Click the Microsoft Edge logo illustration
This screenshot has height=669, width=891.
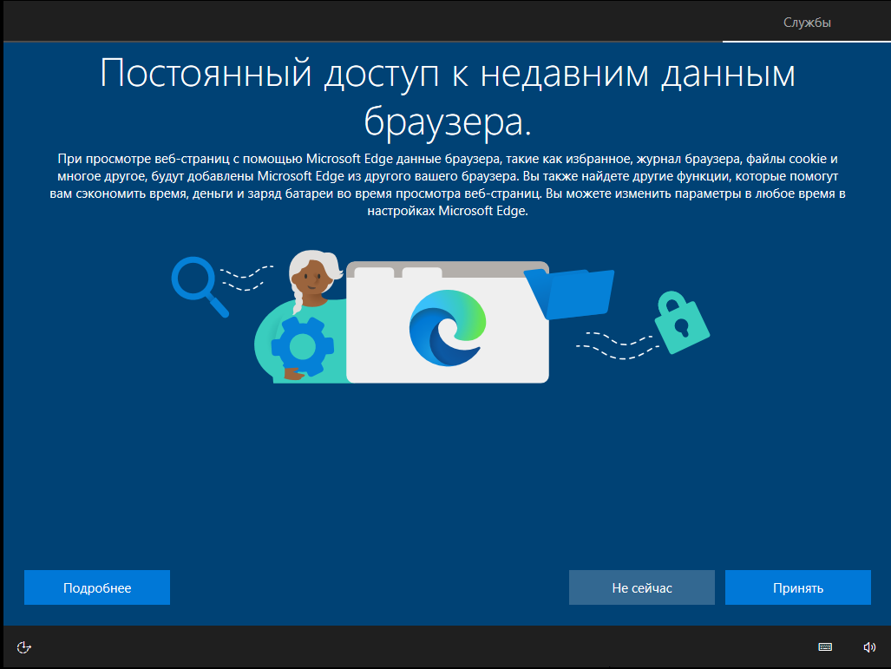(448, 328)
